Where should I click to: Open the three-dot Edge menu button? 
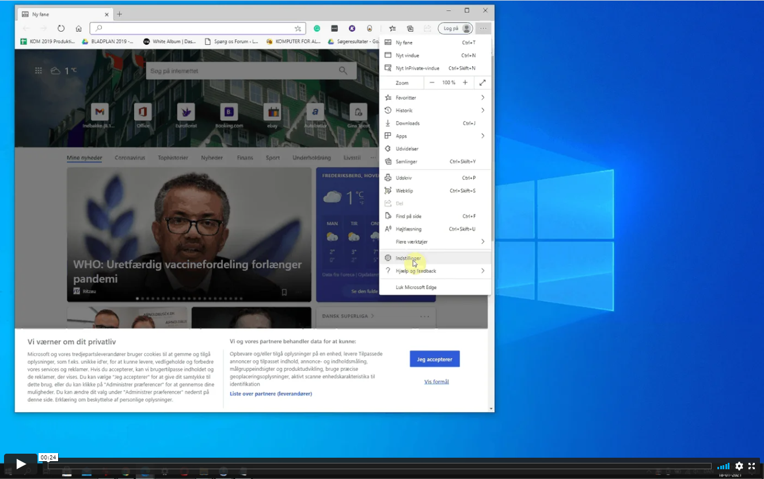484,28
